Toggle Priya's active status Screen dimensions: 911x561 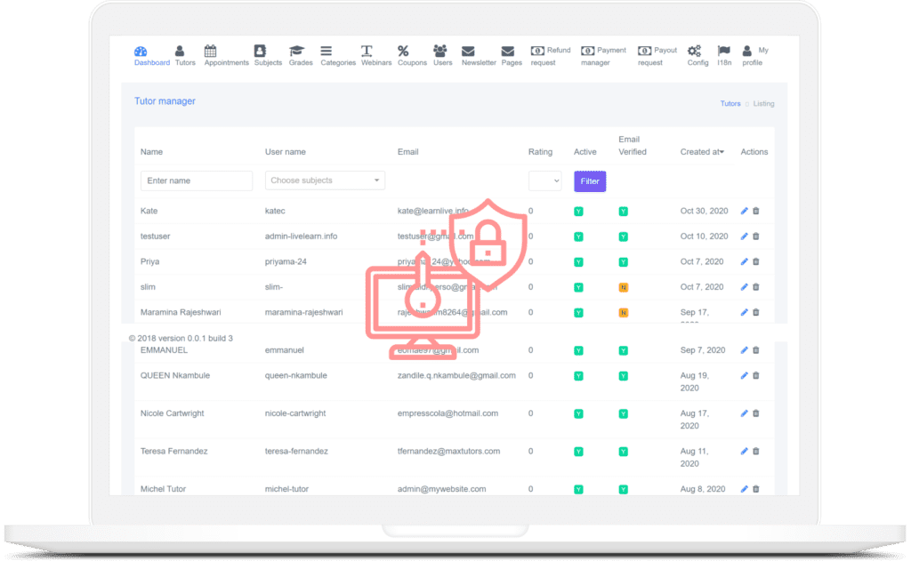click(x=578, y=261)
